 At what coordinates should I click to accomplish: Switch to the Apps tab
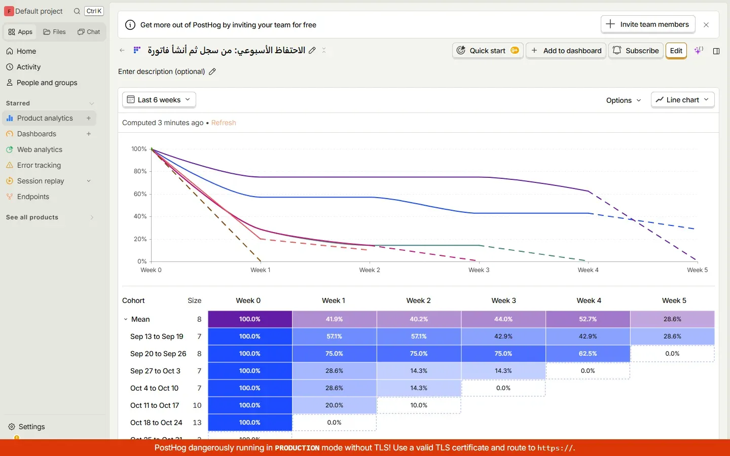tap(20, 32)
